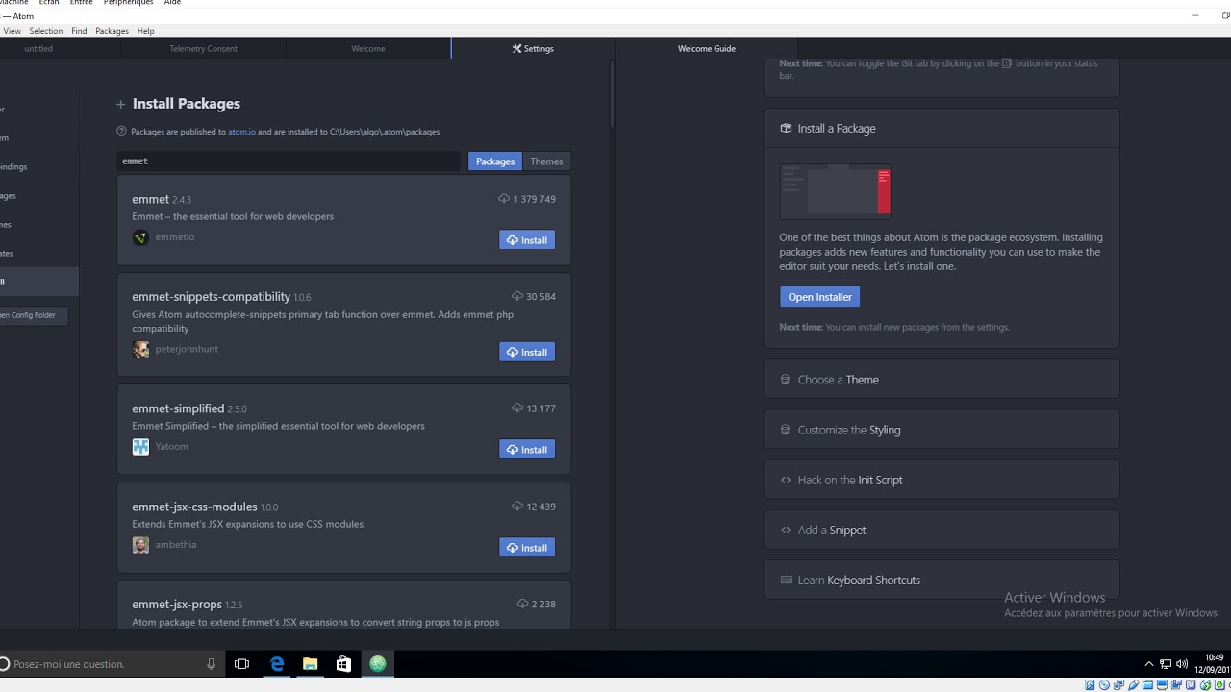
Task: Open the emmet-simplified package title link
Action: (x=178, y=408)
